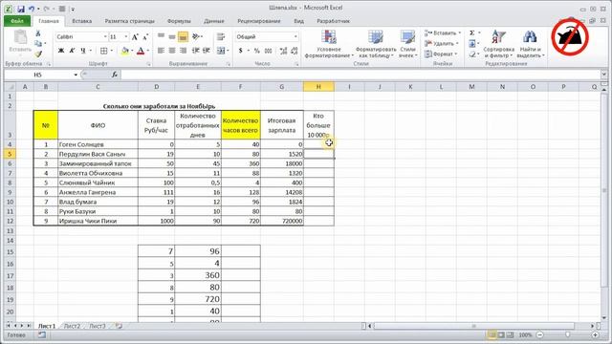The image size is (612, 344).
Task: Apply the percent style format
Action: tap(257, 51)
